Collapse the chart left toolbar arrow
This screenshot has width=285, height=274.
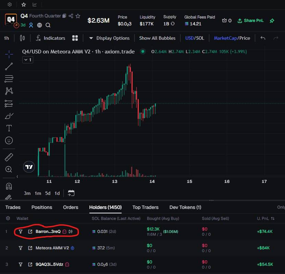pos(17,176)
